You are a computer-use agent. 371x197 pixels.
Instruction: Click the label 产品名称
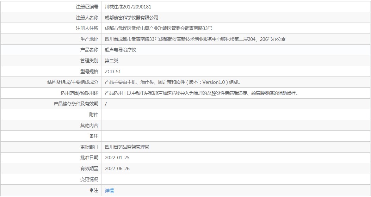[89, 50]
